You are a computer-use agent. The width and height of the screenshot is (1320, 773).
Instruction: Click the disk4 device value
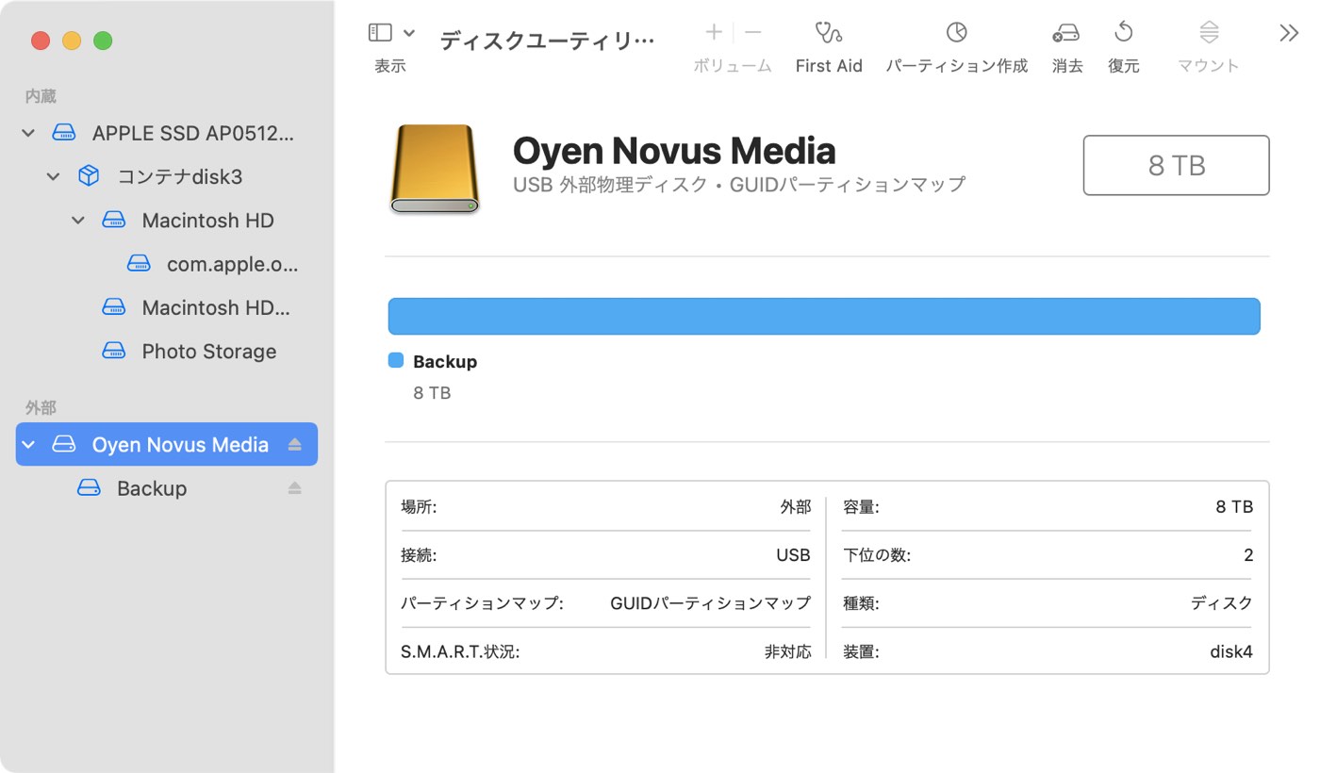click(1231, 651)
